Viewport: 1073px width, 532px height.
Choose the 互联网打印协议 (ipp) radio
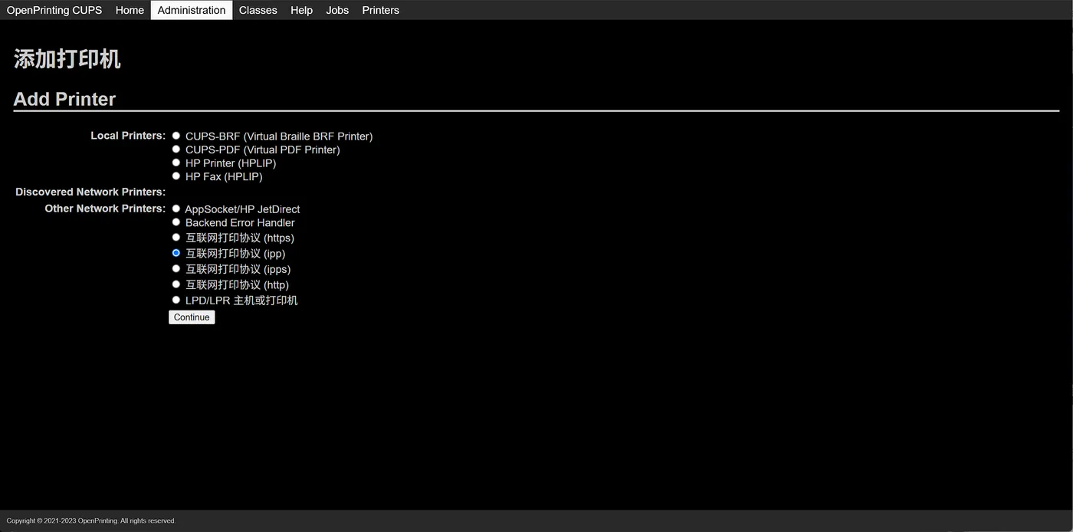point(176,252)
